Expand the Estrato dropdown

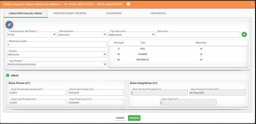(57, 54)
